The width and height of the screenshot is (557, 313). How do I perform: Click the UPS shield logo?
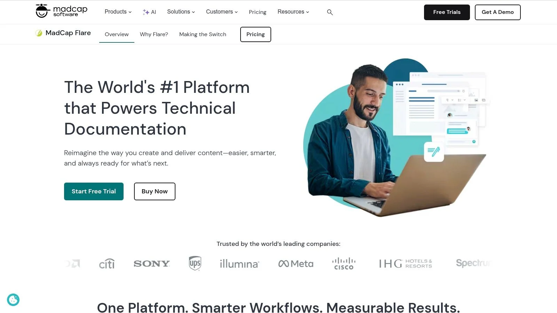[195, 263]
